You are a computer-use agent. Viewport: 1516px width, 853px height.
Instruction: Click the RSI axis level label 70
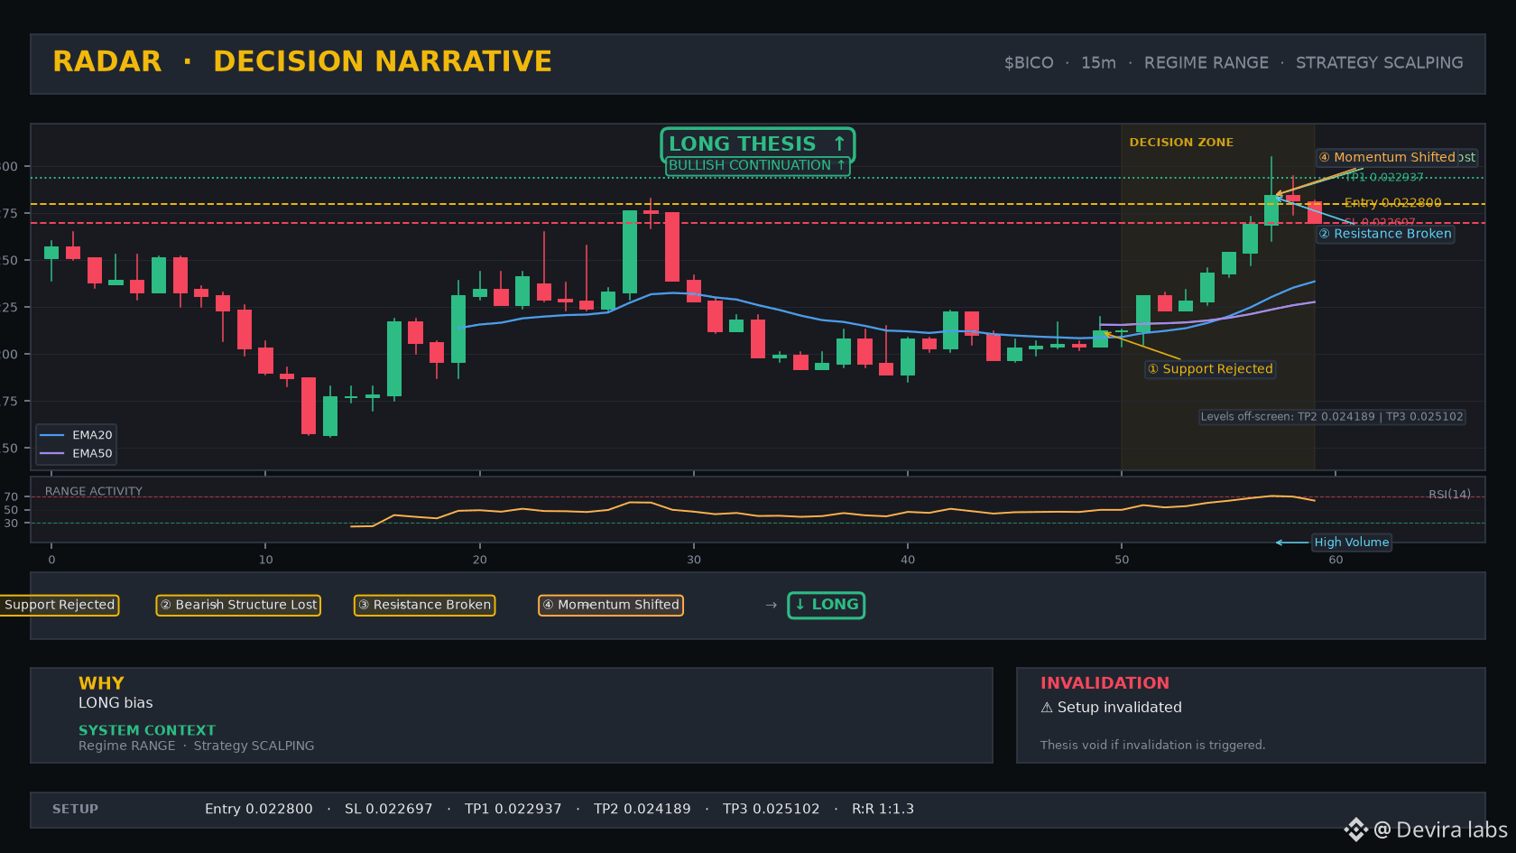point(11,496)
